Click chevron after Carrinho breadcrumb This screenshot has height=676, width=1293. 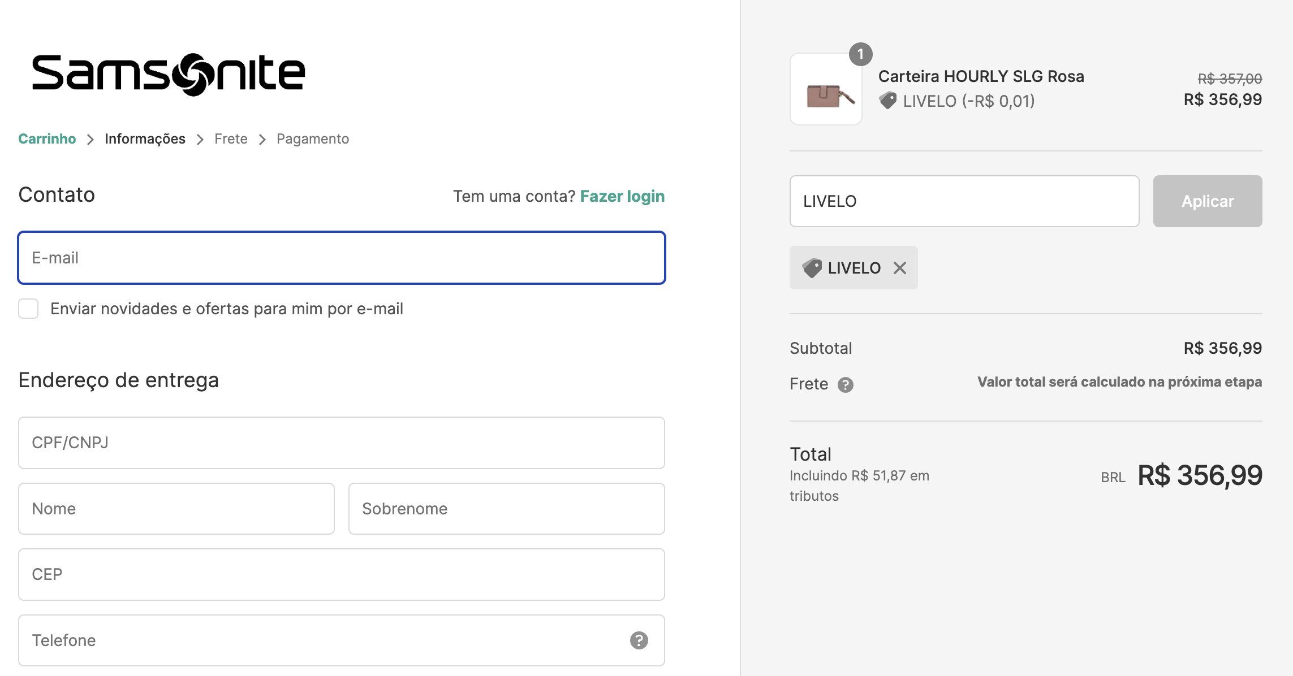[90, 140]
